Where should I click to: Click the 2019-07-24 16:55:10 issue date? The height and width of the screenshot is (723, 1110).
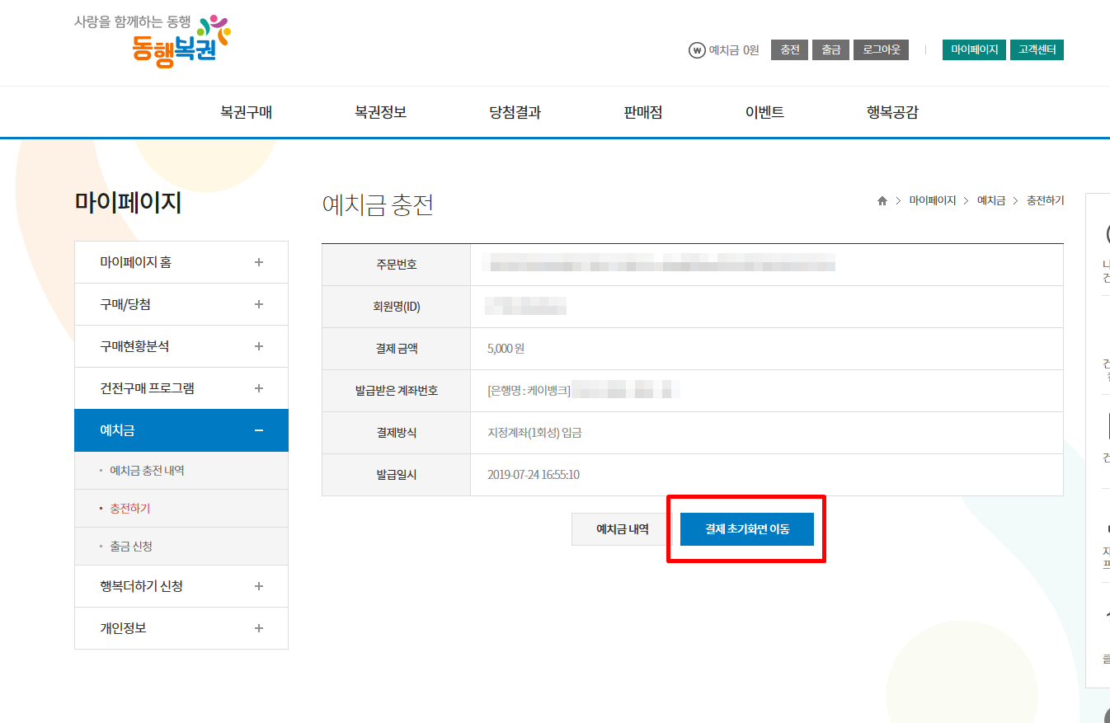534,475
